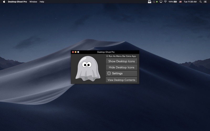Click the clock showing Tue 11:38 AM
Image resolution: width=210 pixels, height=131 pixels.
click(190, 2)
